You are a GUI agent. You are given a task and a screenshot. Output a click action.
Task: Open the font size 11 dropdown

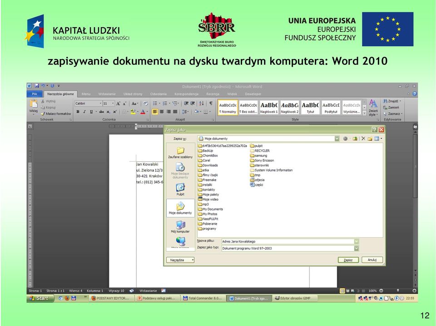pos(113,104)
